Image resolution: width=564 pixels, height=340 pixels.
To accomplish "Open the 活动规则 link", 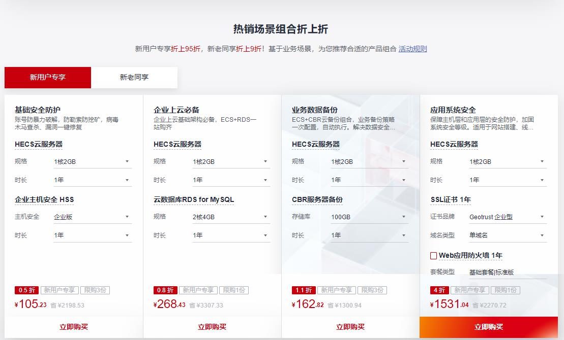I will [x=412, y=49].
